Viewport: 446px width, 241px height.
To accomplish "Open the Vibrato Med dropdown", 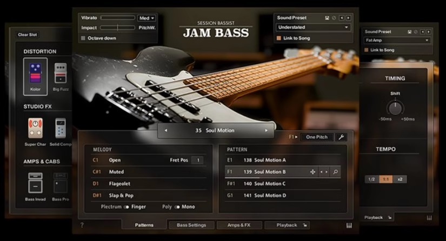I will coord(147,18).
